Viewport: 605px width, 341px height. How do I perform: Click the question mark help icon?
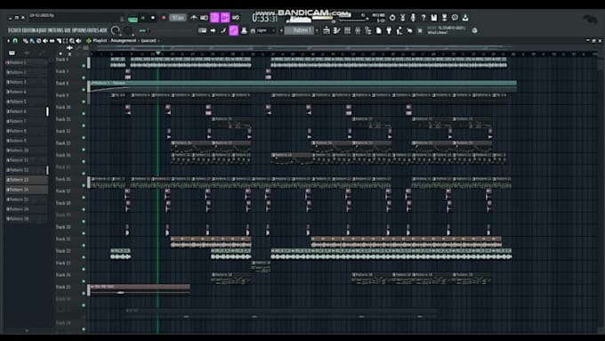pyautogui.click(x=423, y=18)
